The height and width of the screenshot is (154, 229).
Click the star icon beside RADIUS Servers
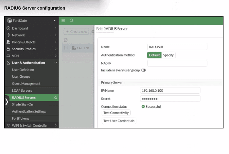point(56,98)
